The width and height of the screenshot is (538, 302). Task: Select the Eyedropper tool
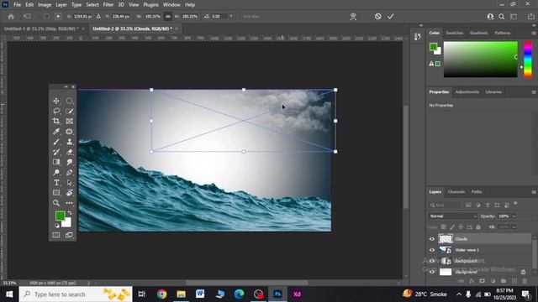tap(56, 132)
